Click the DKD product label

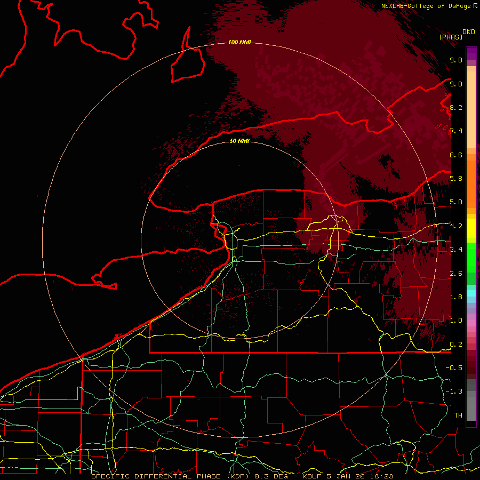(x=469, y=32)
